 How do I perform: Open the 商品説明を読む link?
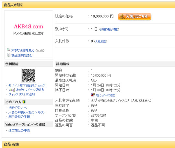(x=22, y=55)
